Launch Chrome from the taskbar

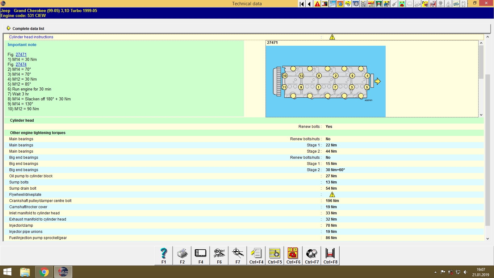(x=44, y=272)
